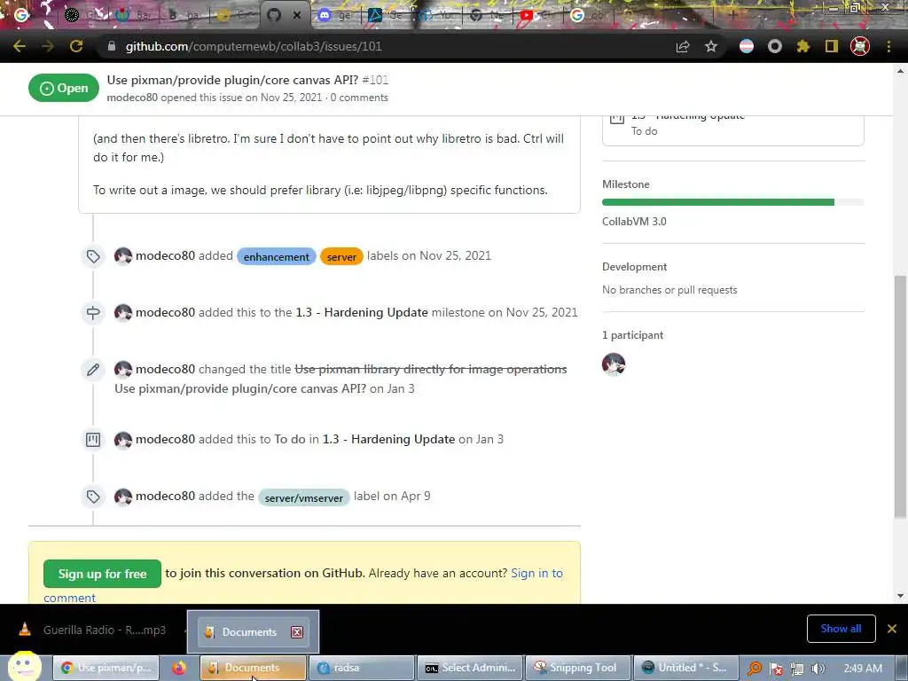Screen dimensions: 908x681
Task: Click the Sign up for free button
Action: pyautogui.click(x=103, y=574)
